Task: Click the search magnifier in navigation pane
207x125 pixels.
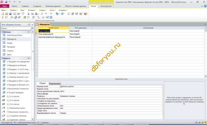Action: [x=32, y=28]
